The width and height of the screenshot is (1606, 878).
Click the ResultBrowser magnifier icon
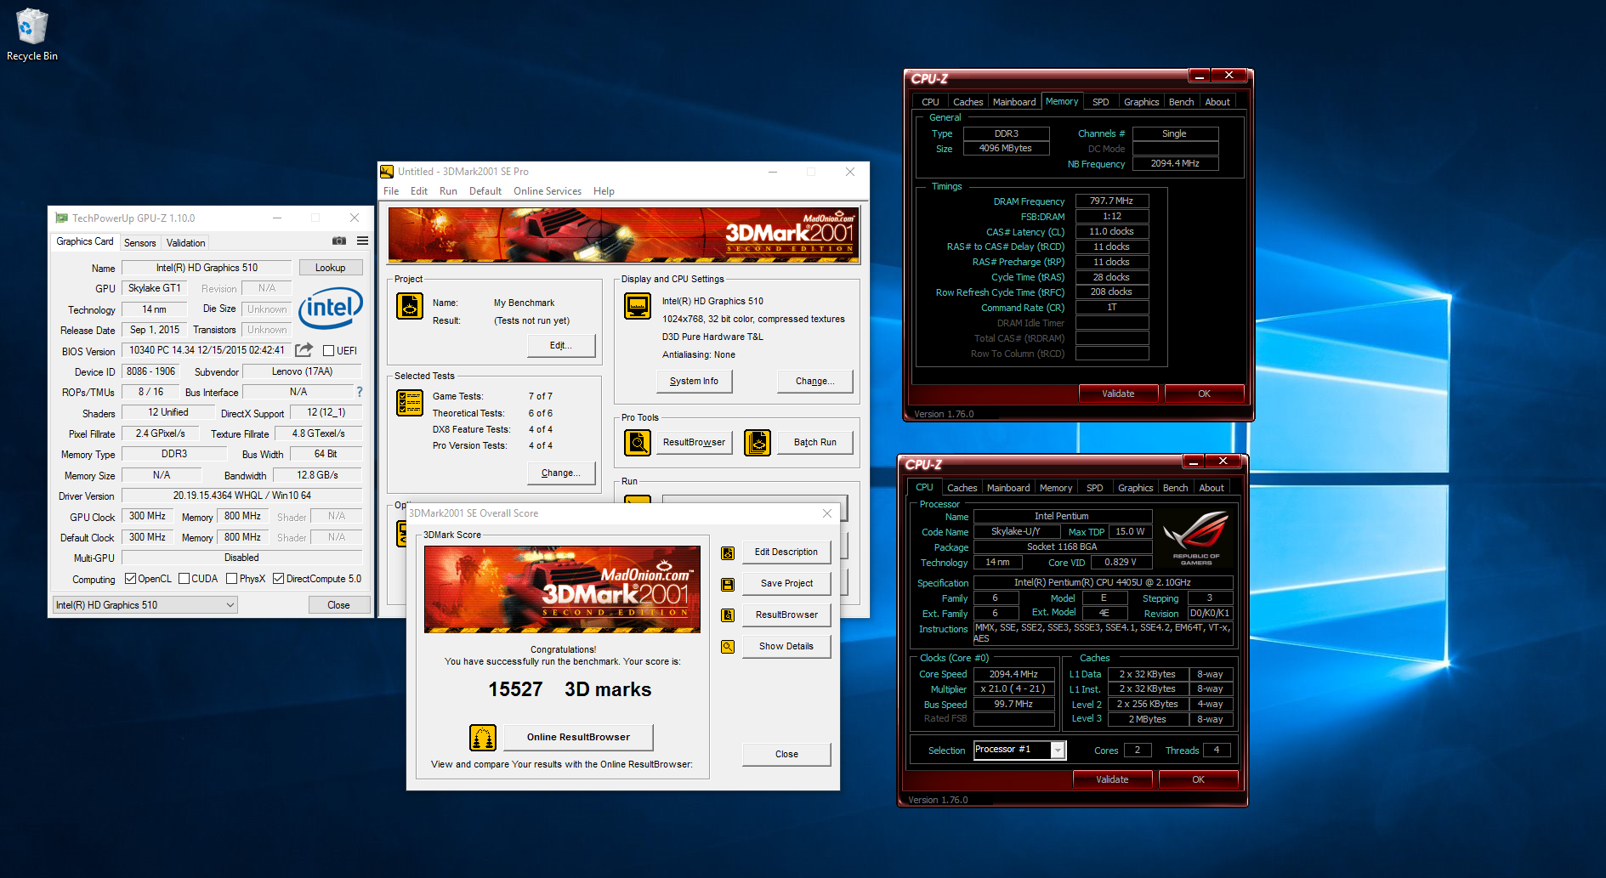(638, 442)
